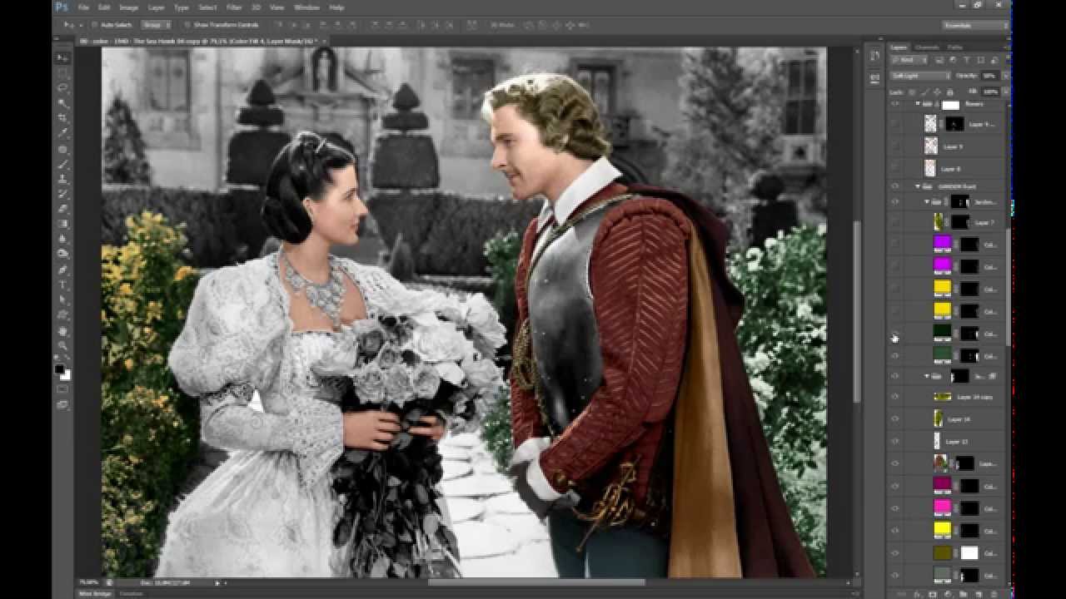Show Layer 8 visibility box

[x=895, y=168]
